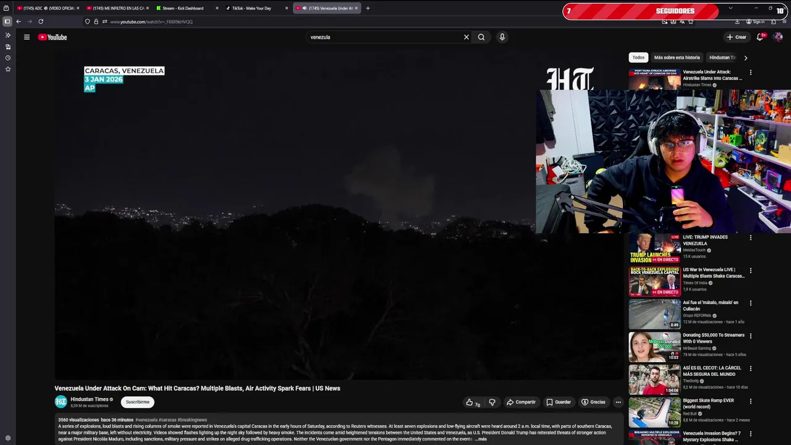
Task: Close the Kick Dashboard tab
Action: click(217, 8)
